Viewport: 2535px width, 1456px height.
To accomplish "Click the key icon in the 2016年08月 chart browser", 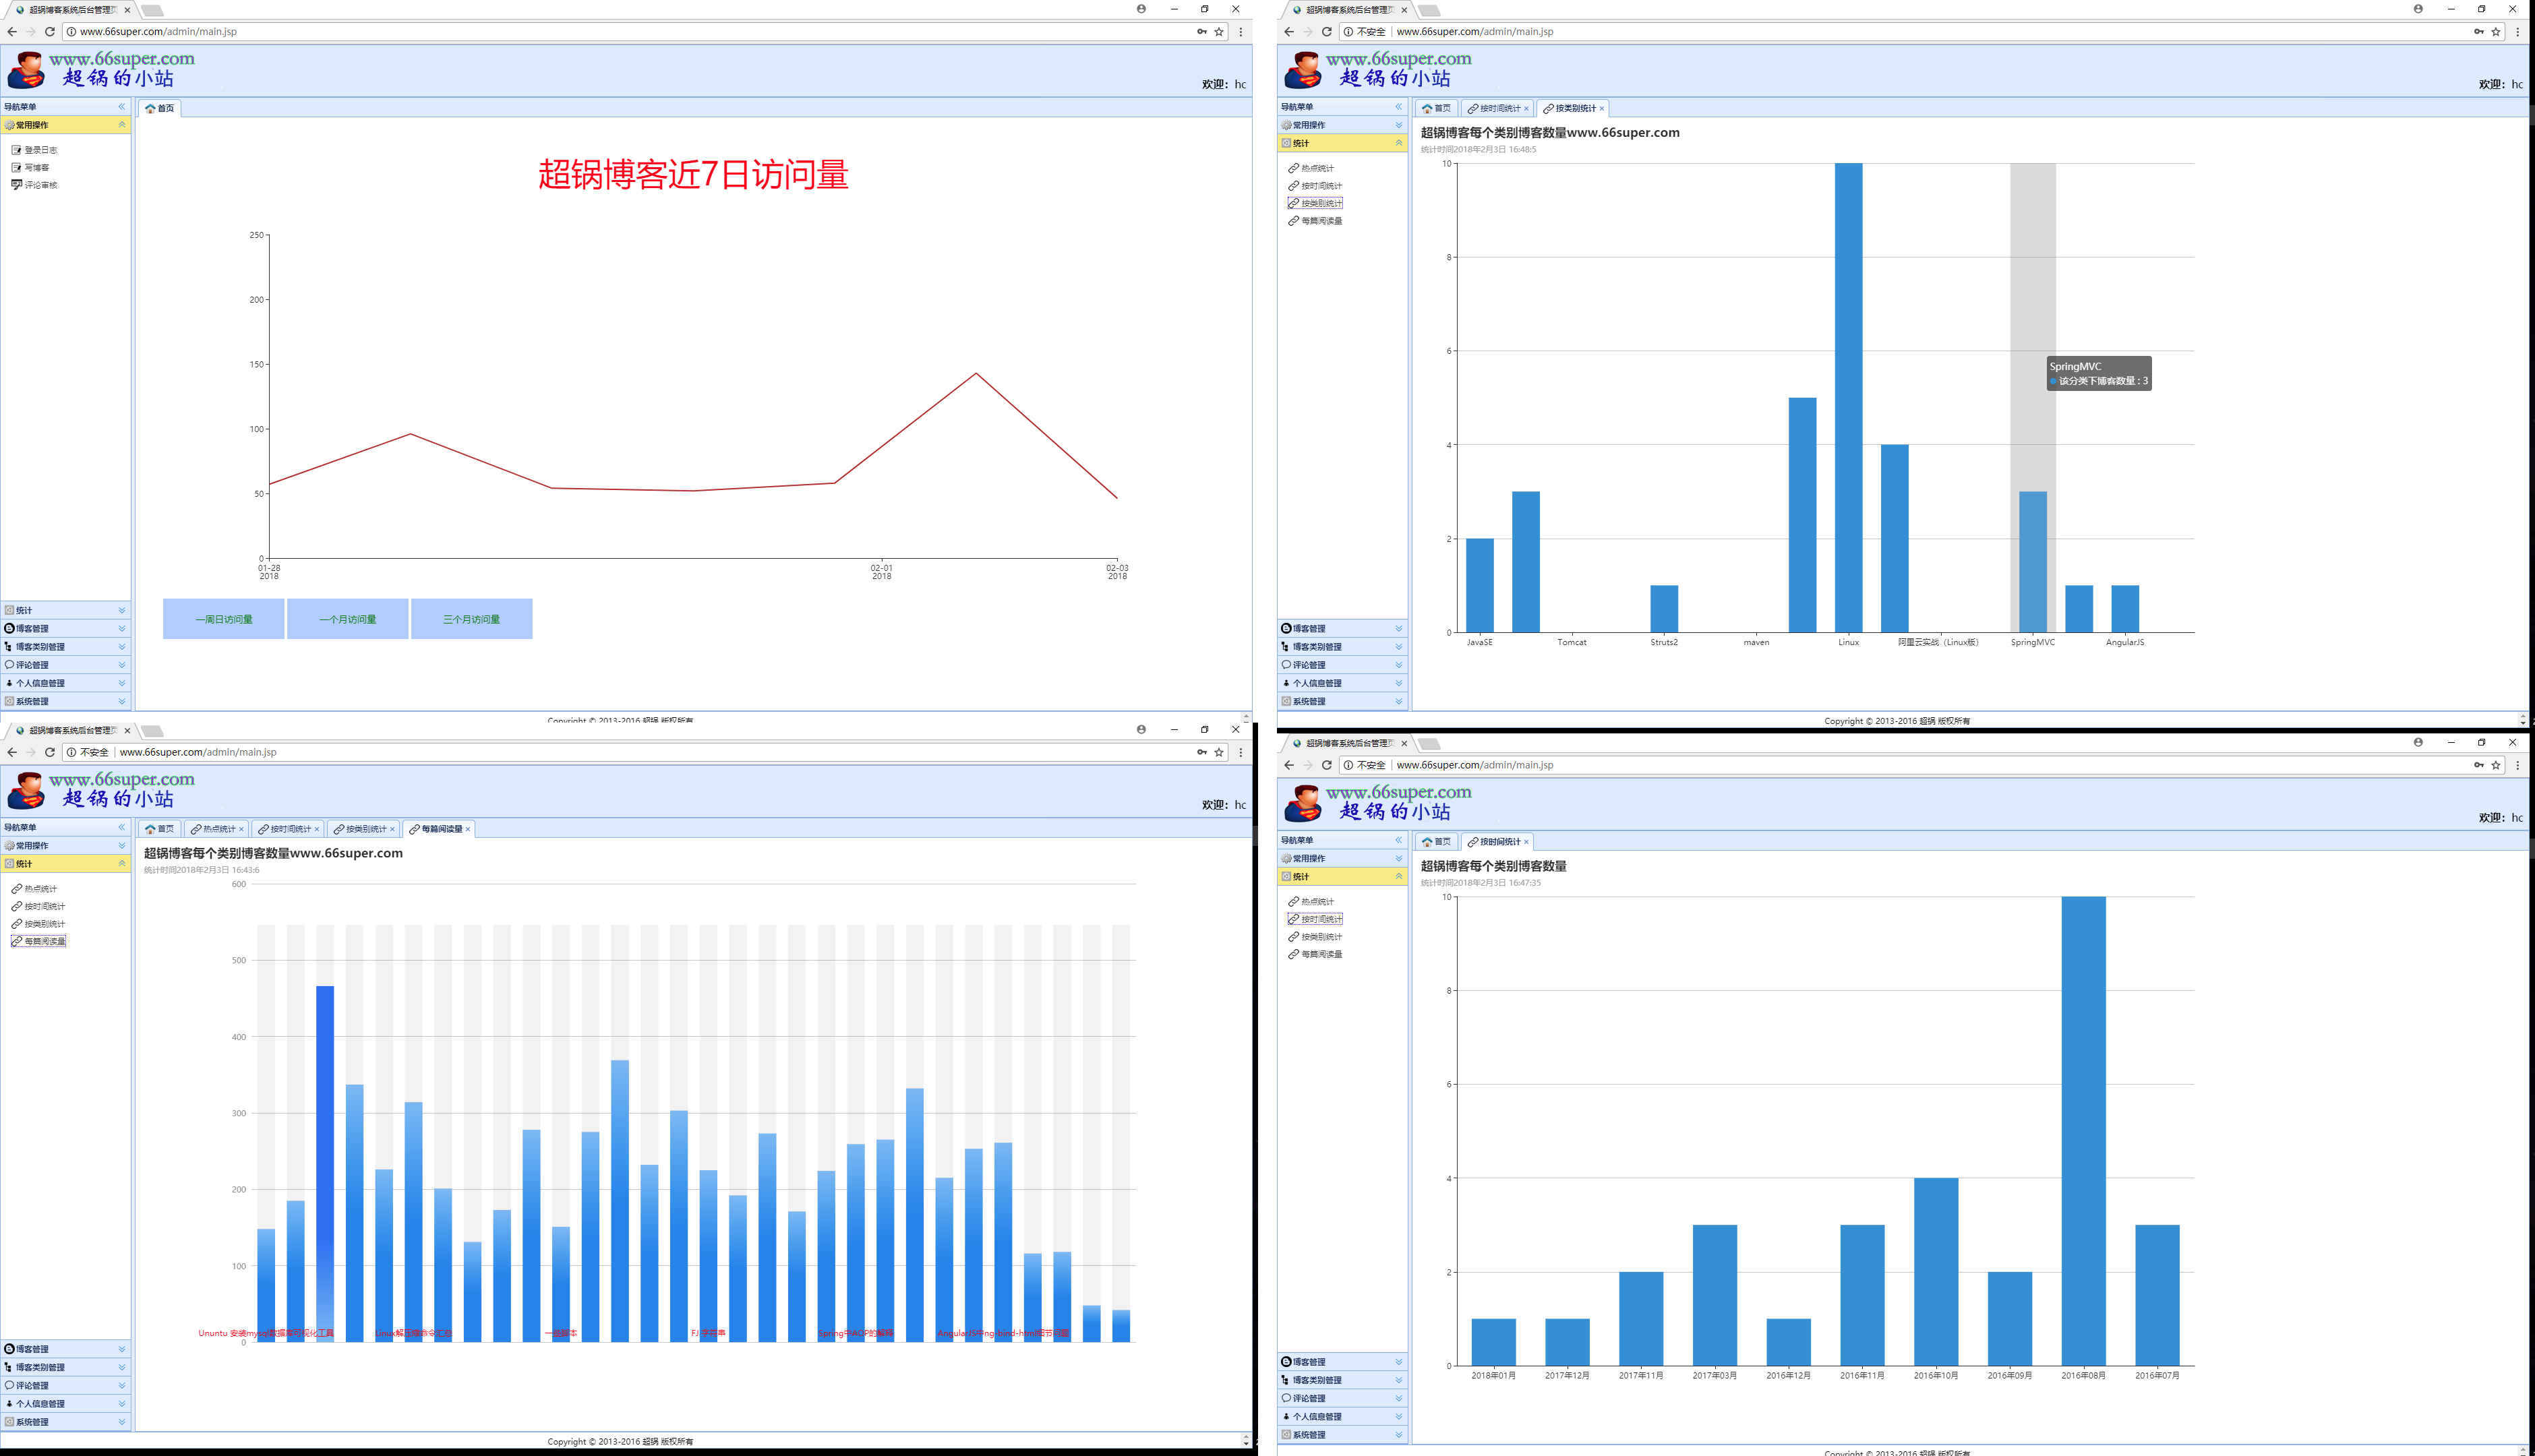I will click(2479, 765).
